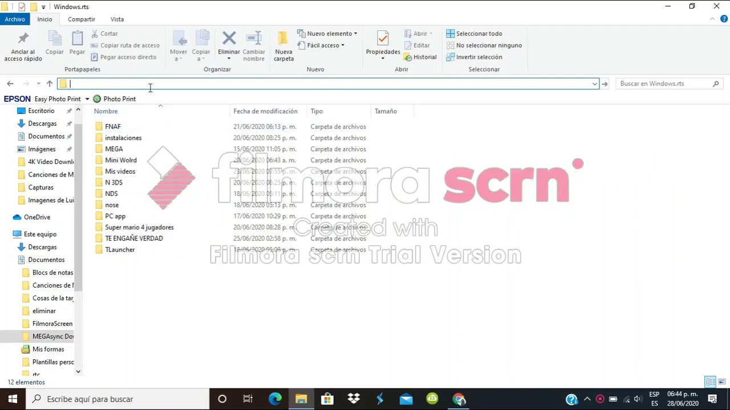Pin folder with Anclar al acceso rápido
This screenshot has height=410, width=730.
23,47
